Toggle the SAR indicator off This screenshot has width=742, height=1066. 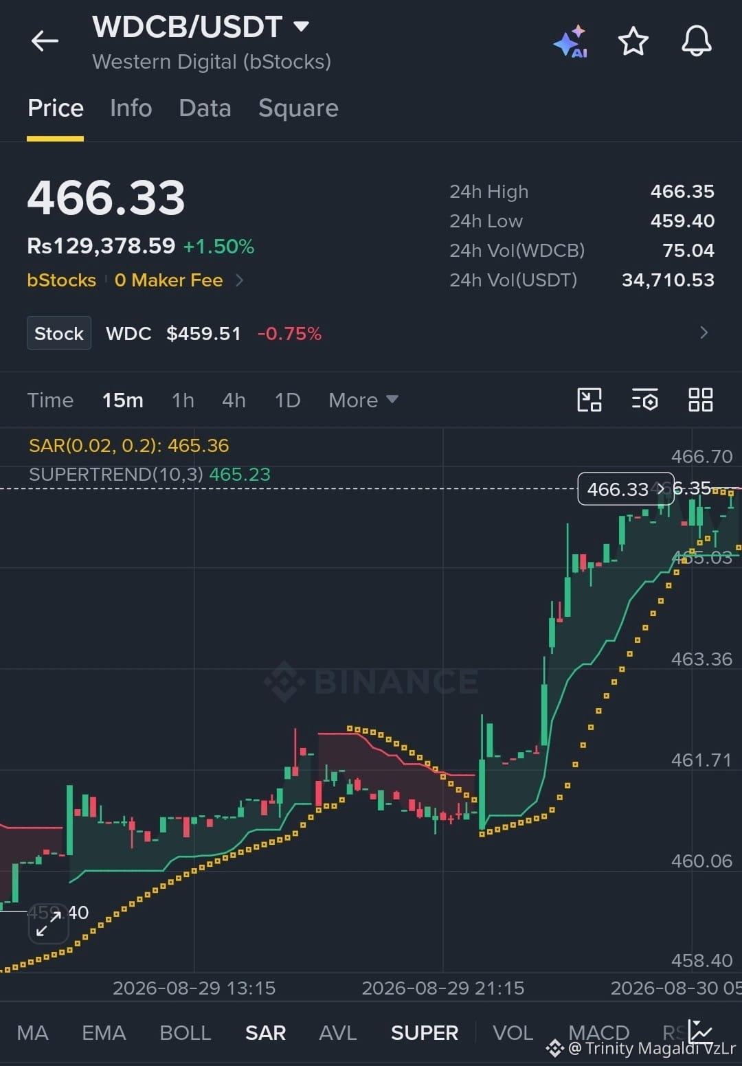tap(265, 1032)
